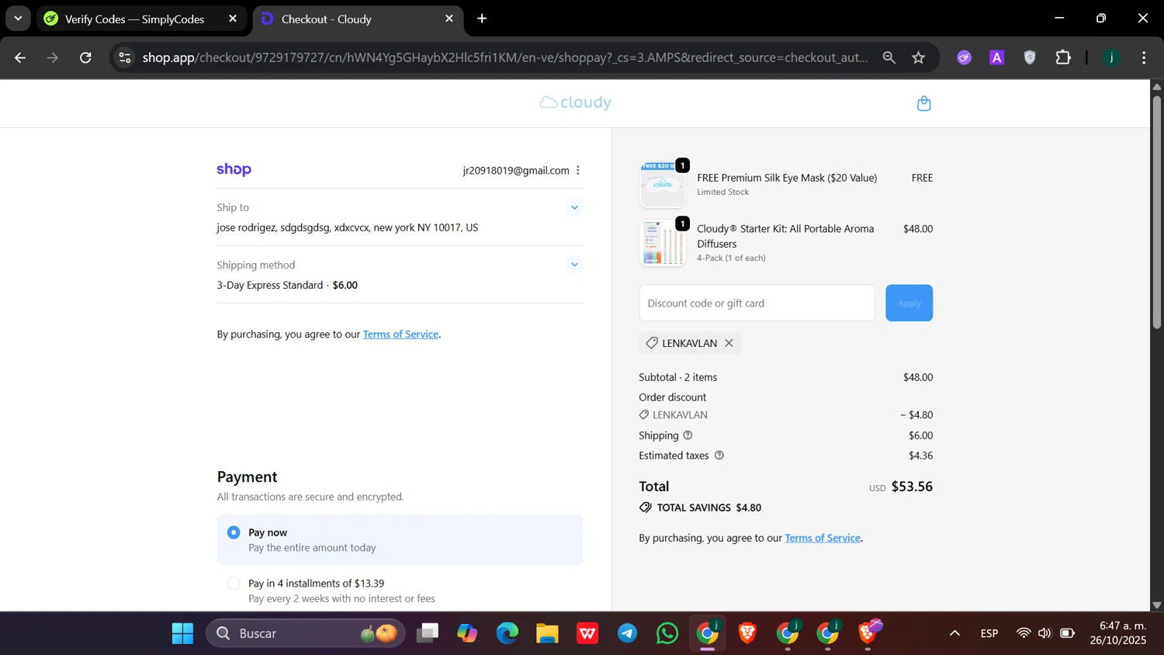Open the Chrome three-dot menu
Screen dimensions: 1164x655
click(1144, 57)
